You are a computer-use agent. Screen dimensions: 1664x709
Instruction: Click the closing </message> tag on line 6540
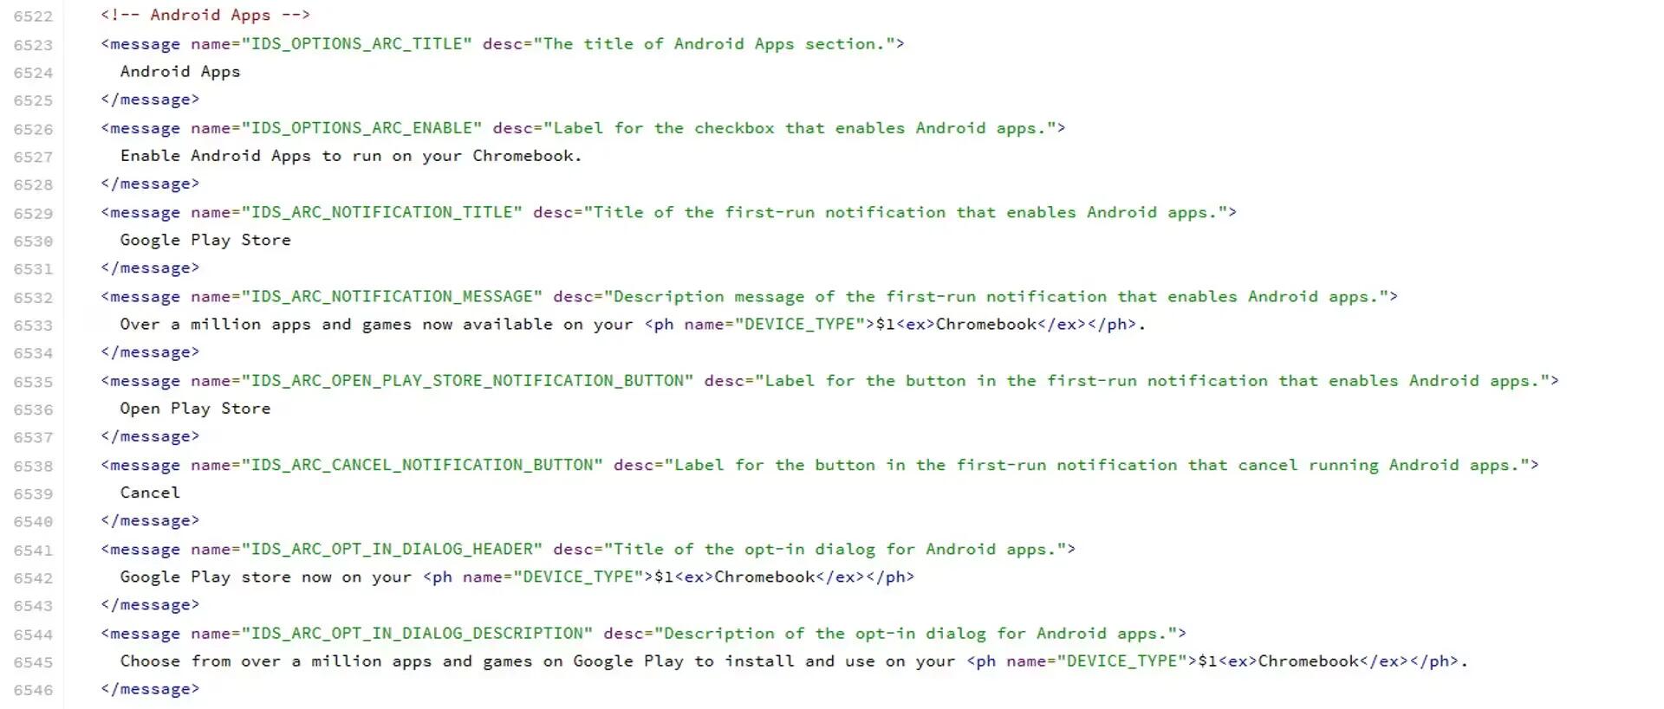pos(150,520)
